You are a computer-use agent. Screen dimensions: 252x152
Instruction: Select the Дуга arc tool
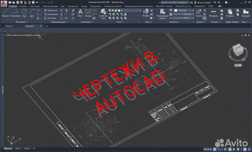pyautogui.click(x=32, y=13)
